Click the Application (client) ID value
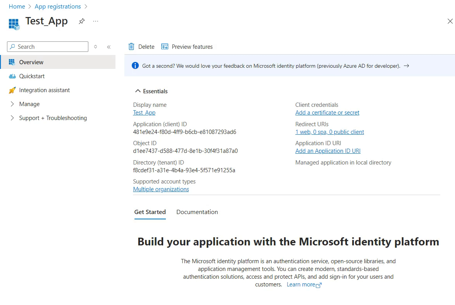The width and height of the screenshot is (455, 305). click(184, 132)
